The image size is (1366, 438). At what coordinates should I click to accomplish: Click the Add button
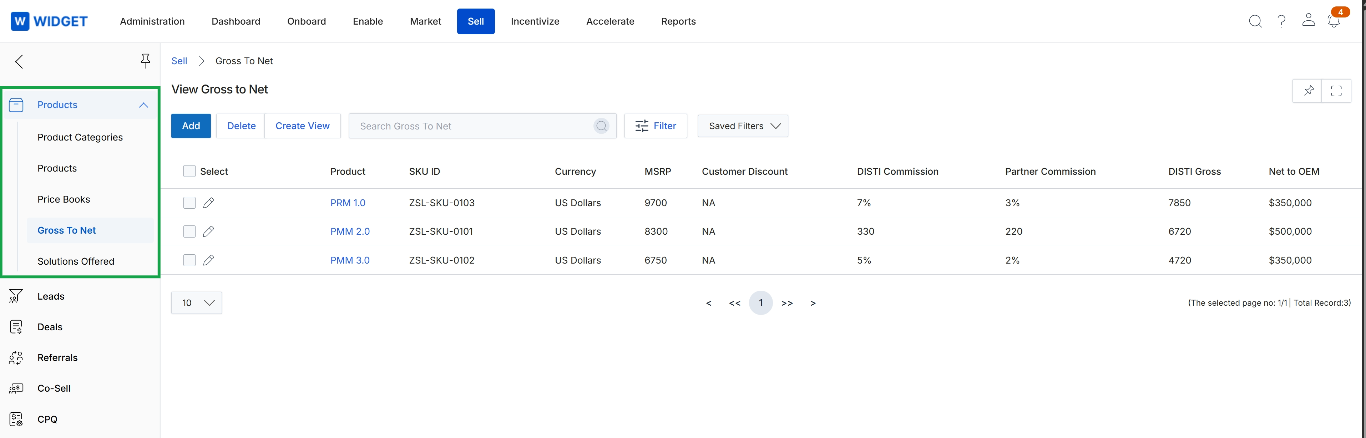pyautogui.click(x=191, y=126)
